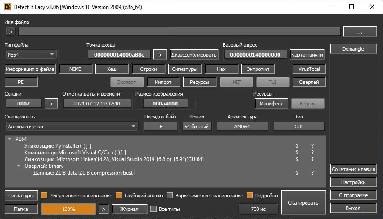Collapse the PE64 tree node
Image resolution: width=383 pixels, height=219 pixels.
[x=9, y=139]
